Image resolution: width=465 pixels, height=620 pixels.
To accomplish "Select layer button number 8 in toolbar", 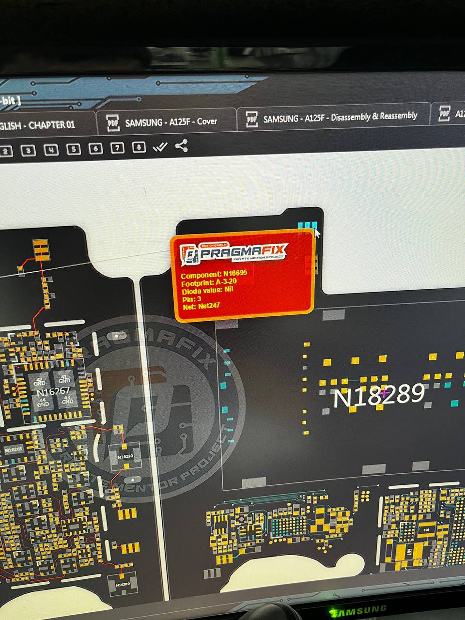I will coord(139,147).
